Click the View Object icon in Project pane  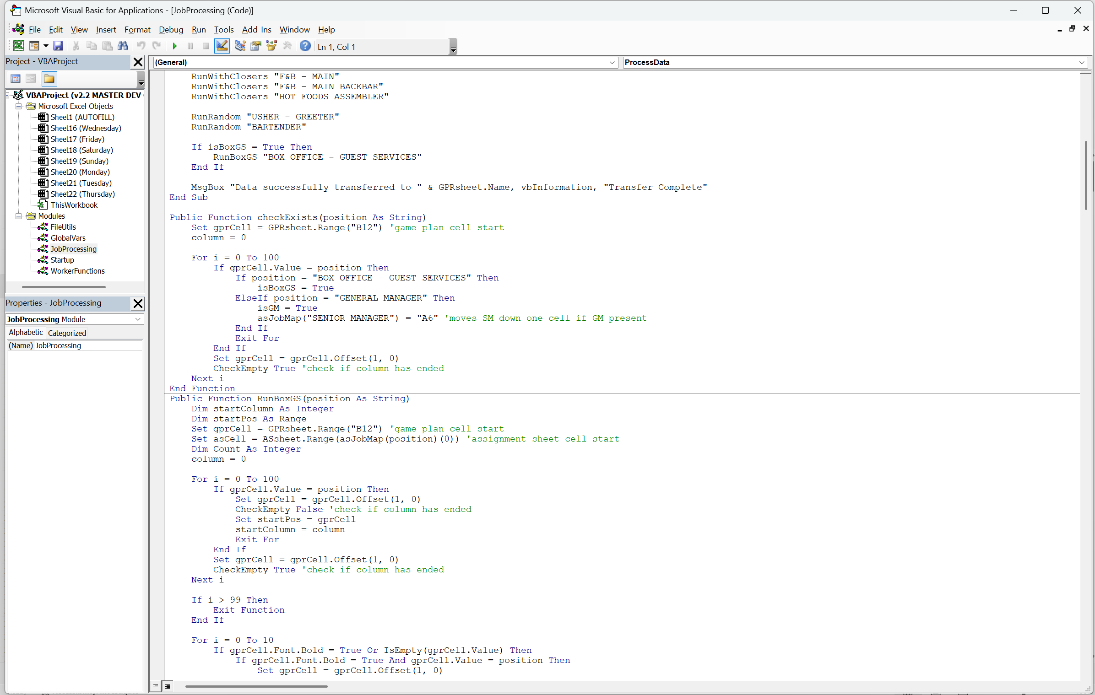pos(31,79)
